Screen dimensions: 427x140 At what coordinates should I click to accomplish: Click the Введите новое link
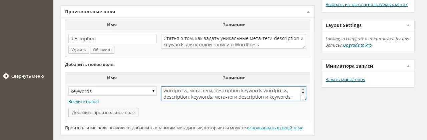point(83,102)
